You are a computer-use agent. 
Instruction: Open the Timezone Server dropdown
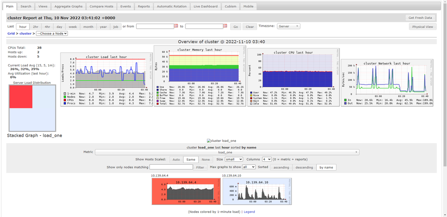tap(288, 26)
